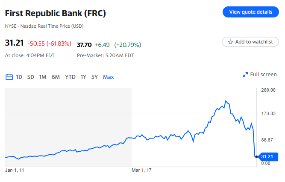The height and width of the screenshot is (182, 285).
Task: Click the current price marker dot on the chart
Action: point(256,156)
